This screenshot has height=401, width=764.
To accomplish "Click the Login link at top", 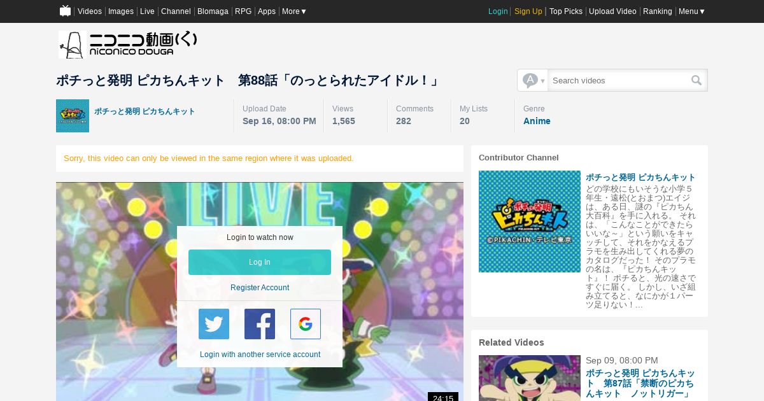I will click(498, 11).
